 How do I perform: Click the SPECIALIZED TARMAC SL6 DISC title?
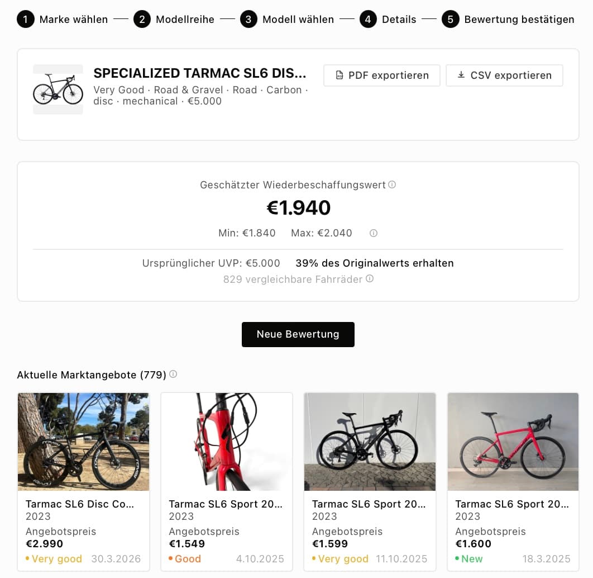click(200, 73)
